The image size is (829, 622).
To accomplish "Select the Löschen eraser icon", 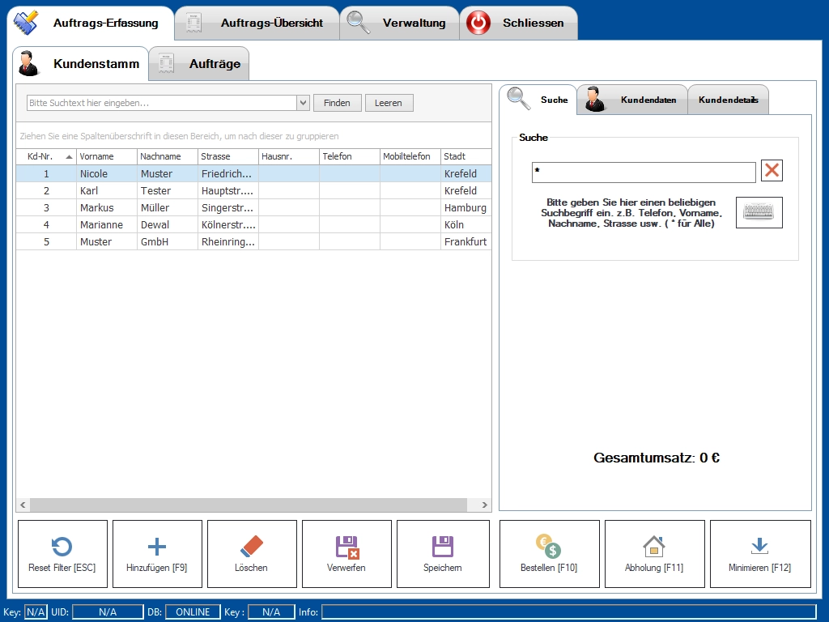I will 252,546.
